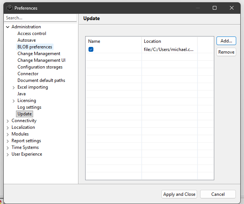This screenshot has height=204, width=244.
Task: Uncheck the update site checkbox
Action: [91, 50]
